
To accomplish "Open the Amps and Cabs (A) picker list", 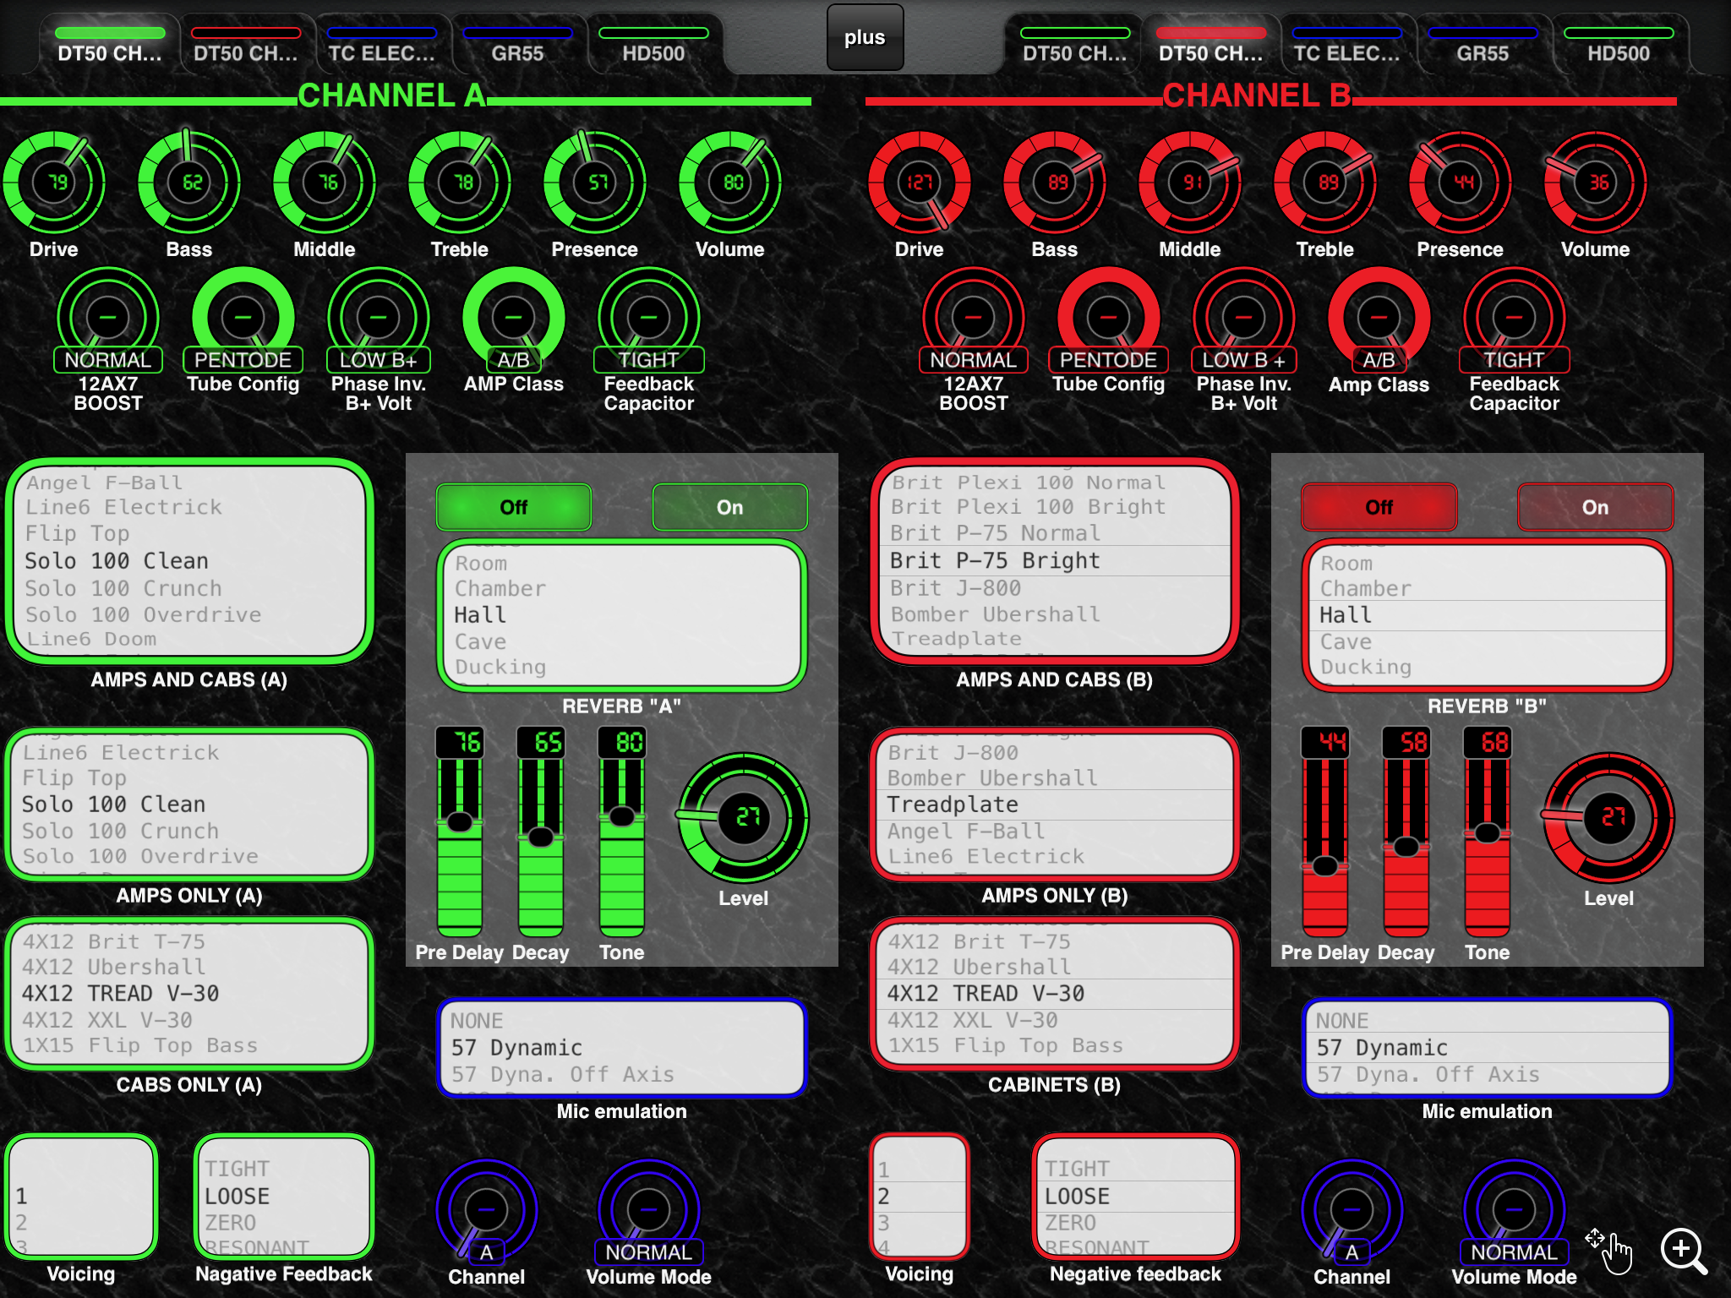I will pyautogui.click(x=189, y=560).
